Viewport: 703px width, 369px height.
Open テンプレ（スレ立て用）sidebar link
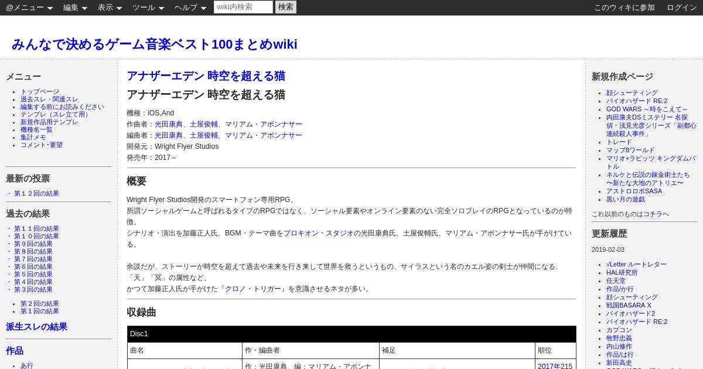tap(56, 115)
